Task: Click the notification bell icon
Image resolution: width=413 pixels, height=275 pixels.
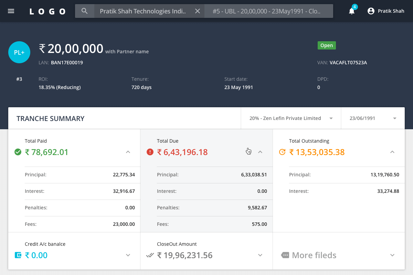Action: click(x=351, y=11)
